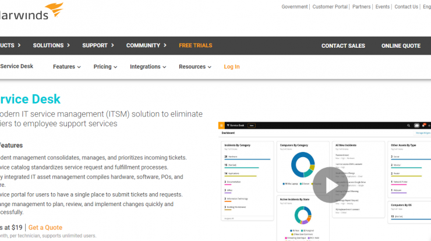Click the Active Incidents By State donut chart

click(303, 215)
